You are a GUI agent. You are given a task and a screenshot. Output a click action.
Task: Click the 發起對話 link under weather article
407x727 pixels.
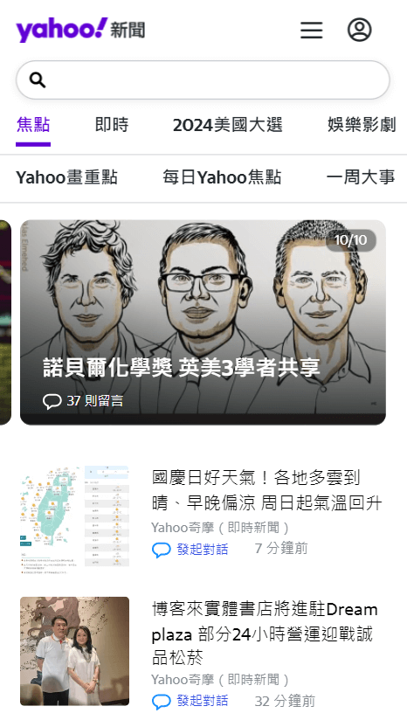(203, 550)
